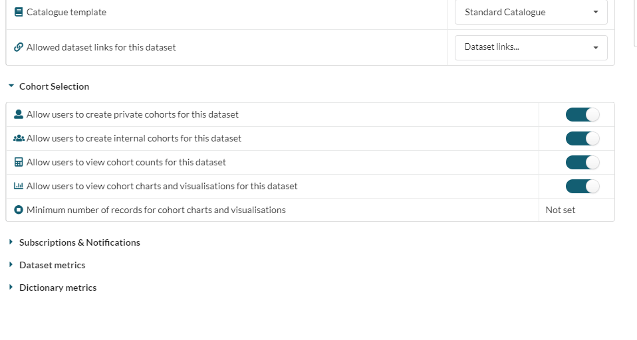Click the user icon for private cohorts
Image resolution: width=637 pixels, height=340 pixels.
coord(19,114)
